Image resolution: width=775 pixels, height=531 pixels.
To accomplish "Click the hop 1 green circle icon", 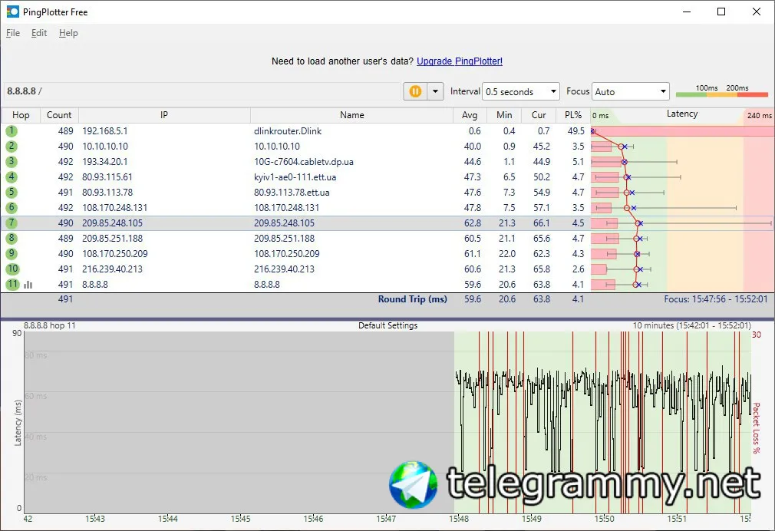I will pyautogui.click(x=12, y=131).
